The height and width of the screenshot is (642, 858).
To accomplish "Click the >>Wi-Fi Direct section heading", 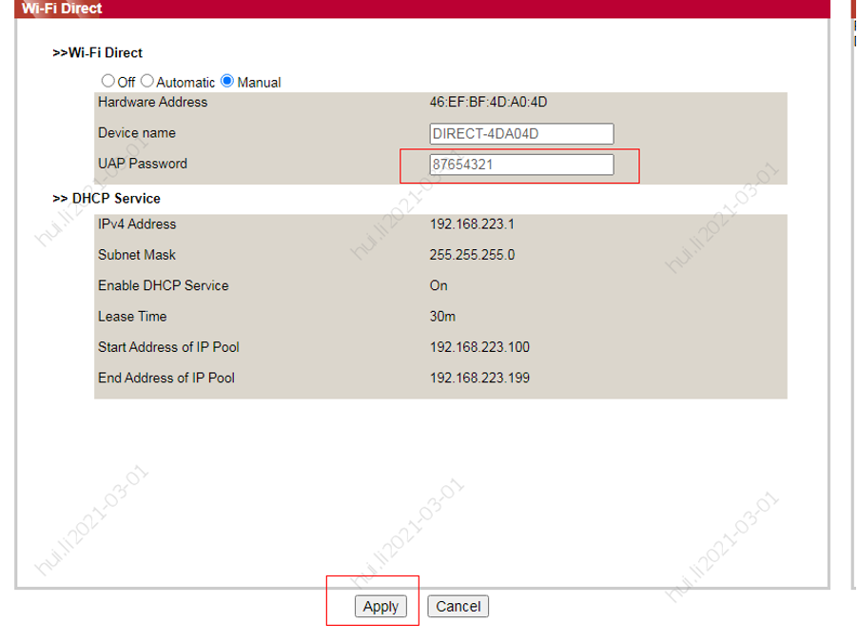I will (x=97, y=53).
